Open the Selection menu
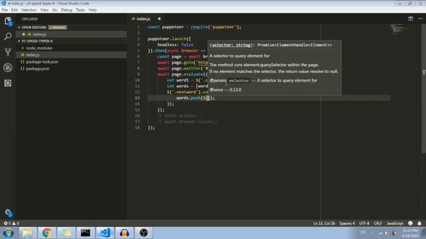This screenshot has height=239, width=426. pyautogui.click(x=29, y=10)
